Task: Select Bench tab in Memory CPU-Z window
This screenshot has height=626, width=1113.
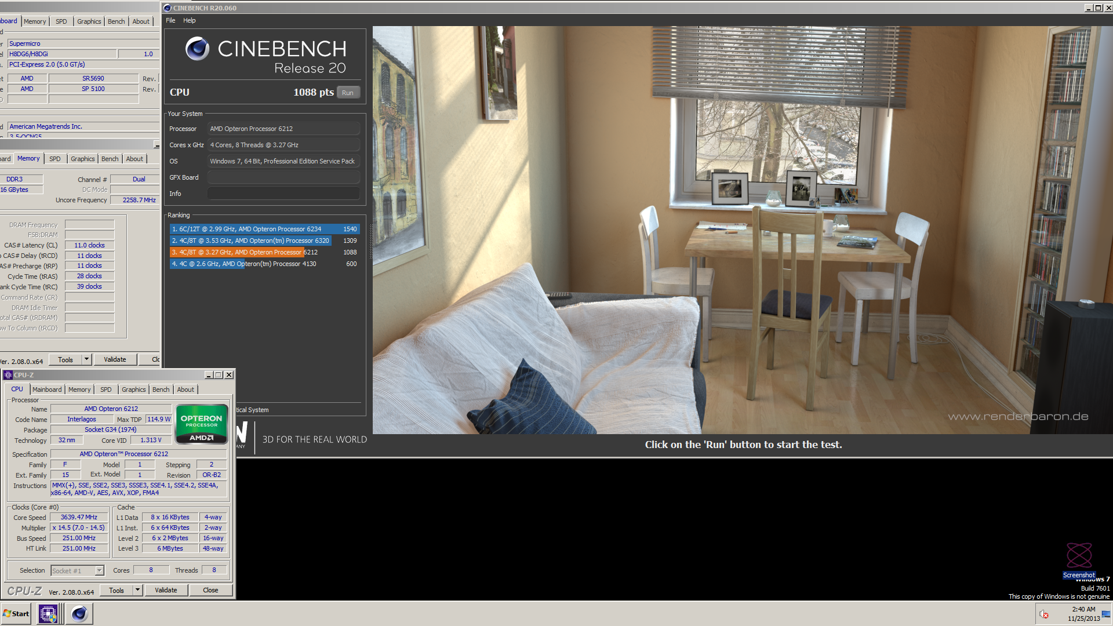Action: coord(110,159)
